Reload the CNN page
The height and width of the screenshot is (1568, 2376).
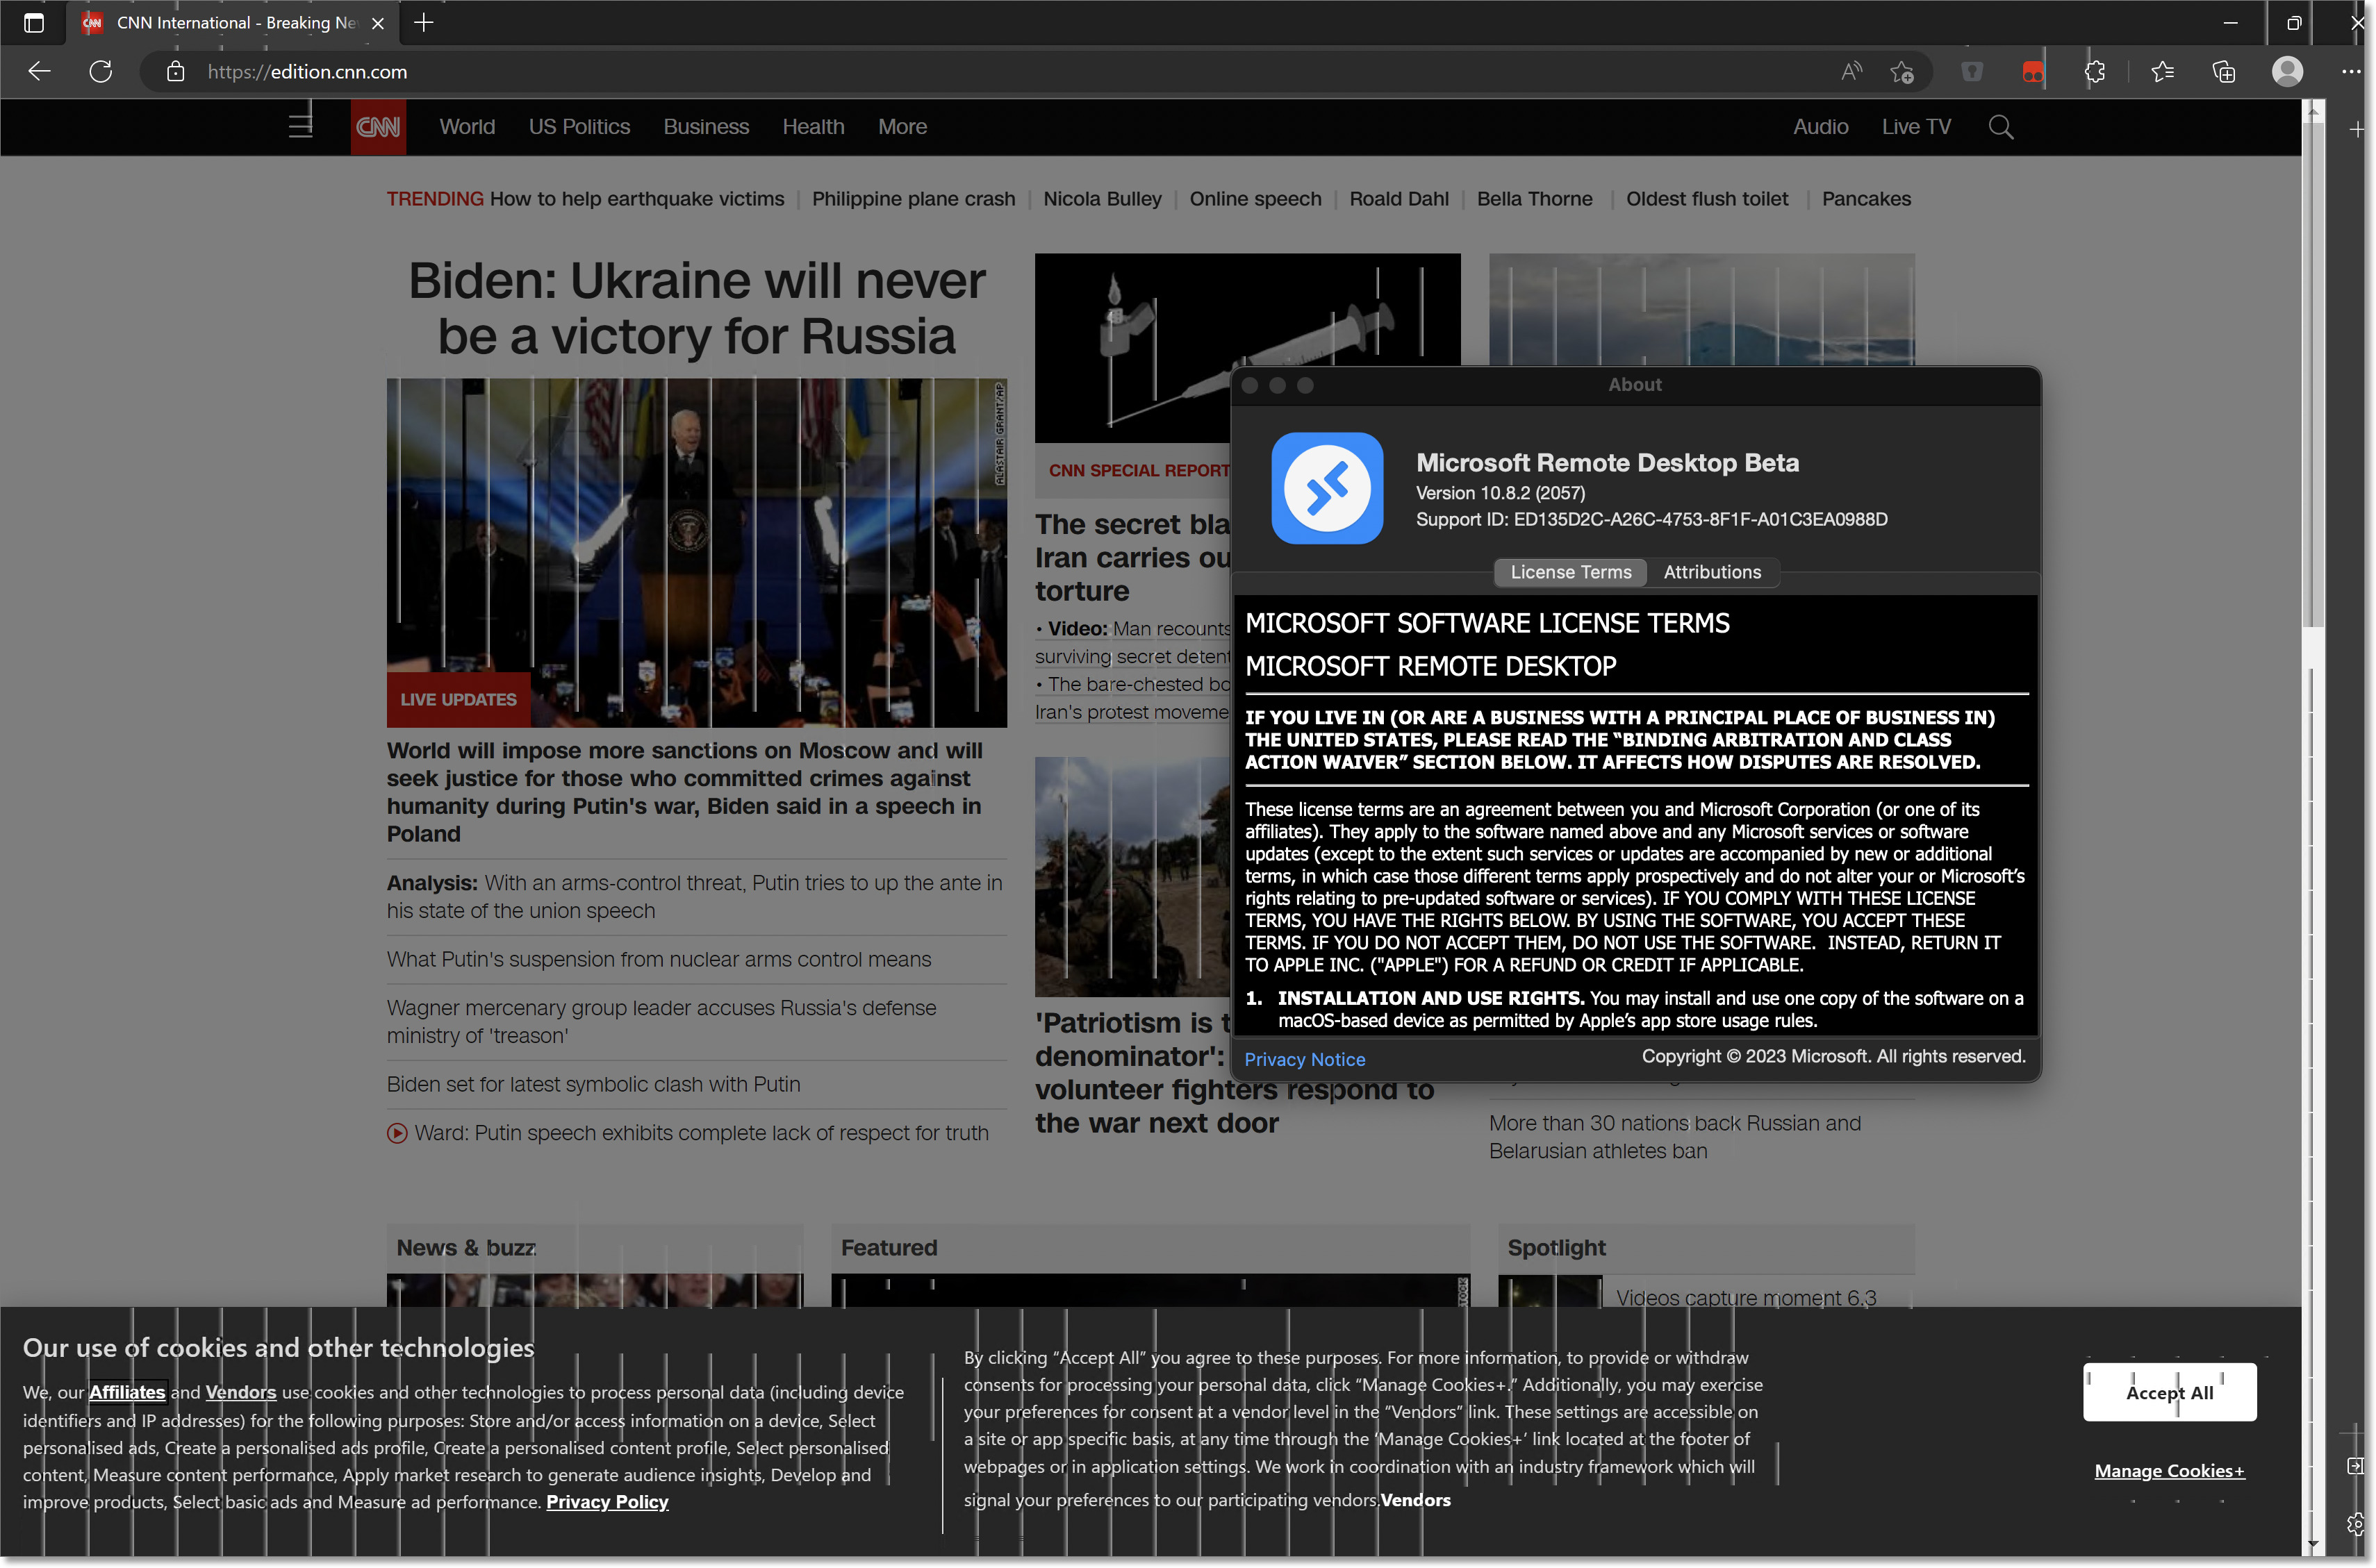tap(100, 71)
